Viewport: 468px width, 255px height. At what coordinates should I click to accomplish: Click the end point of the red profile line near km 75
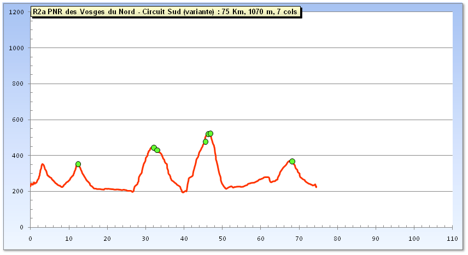(x=316, y=187)
